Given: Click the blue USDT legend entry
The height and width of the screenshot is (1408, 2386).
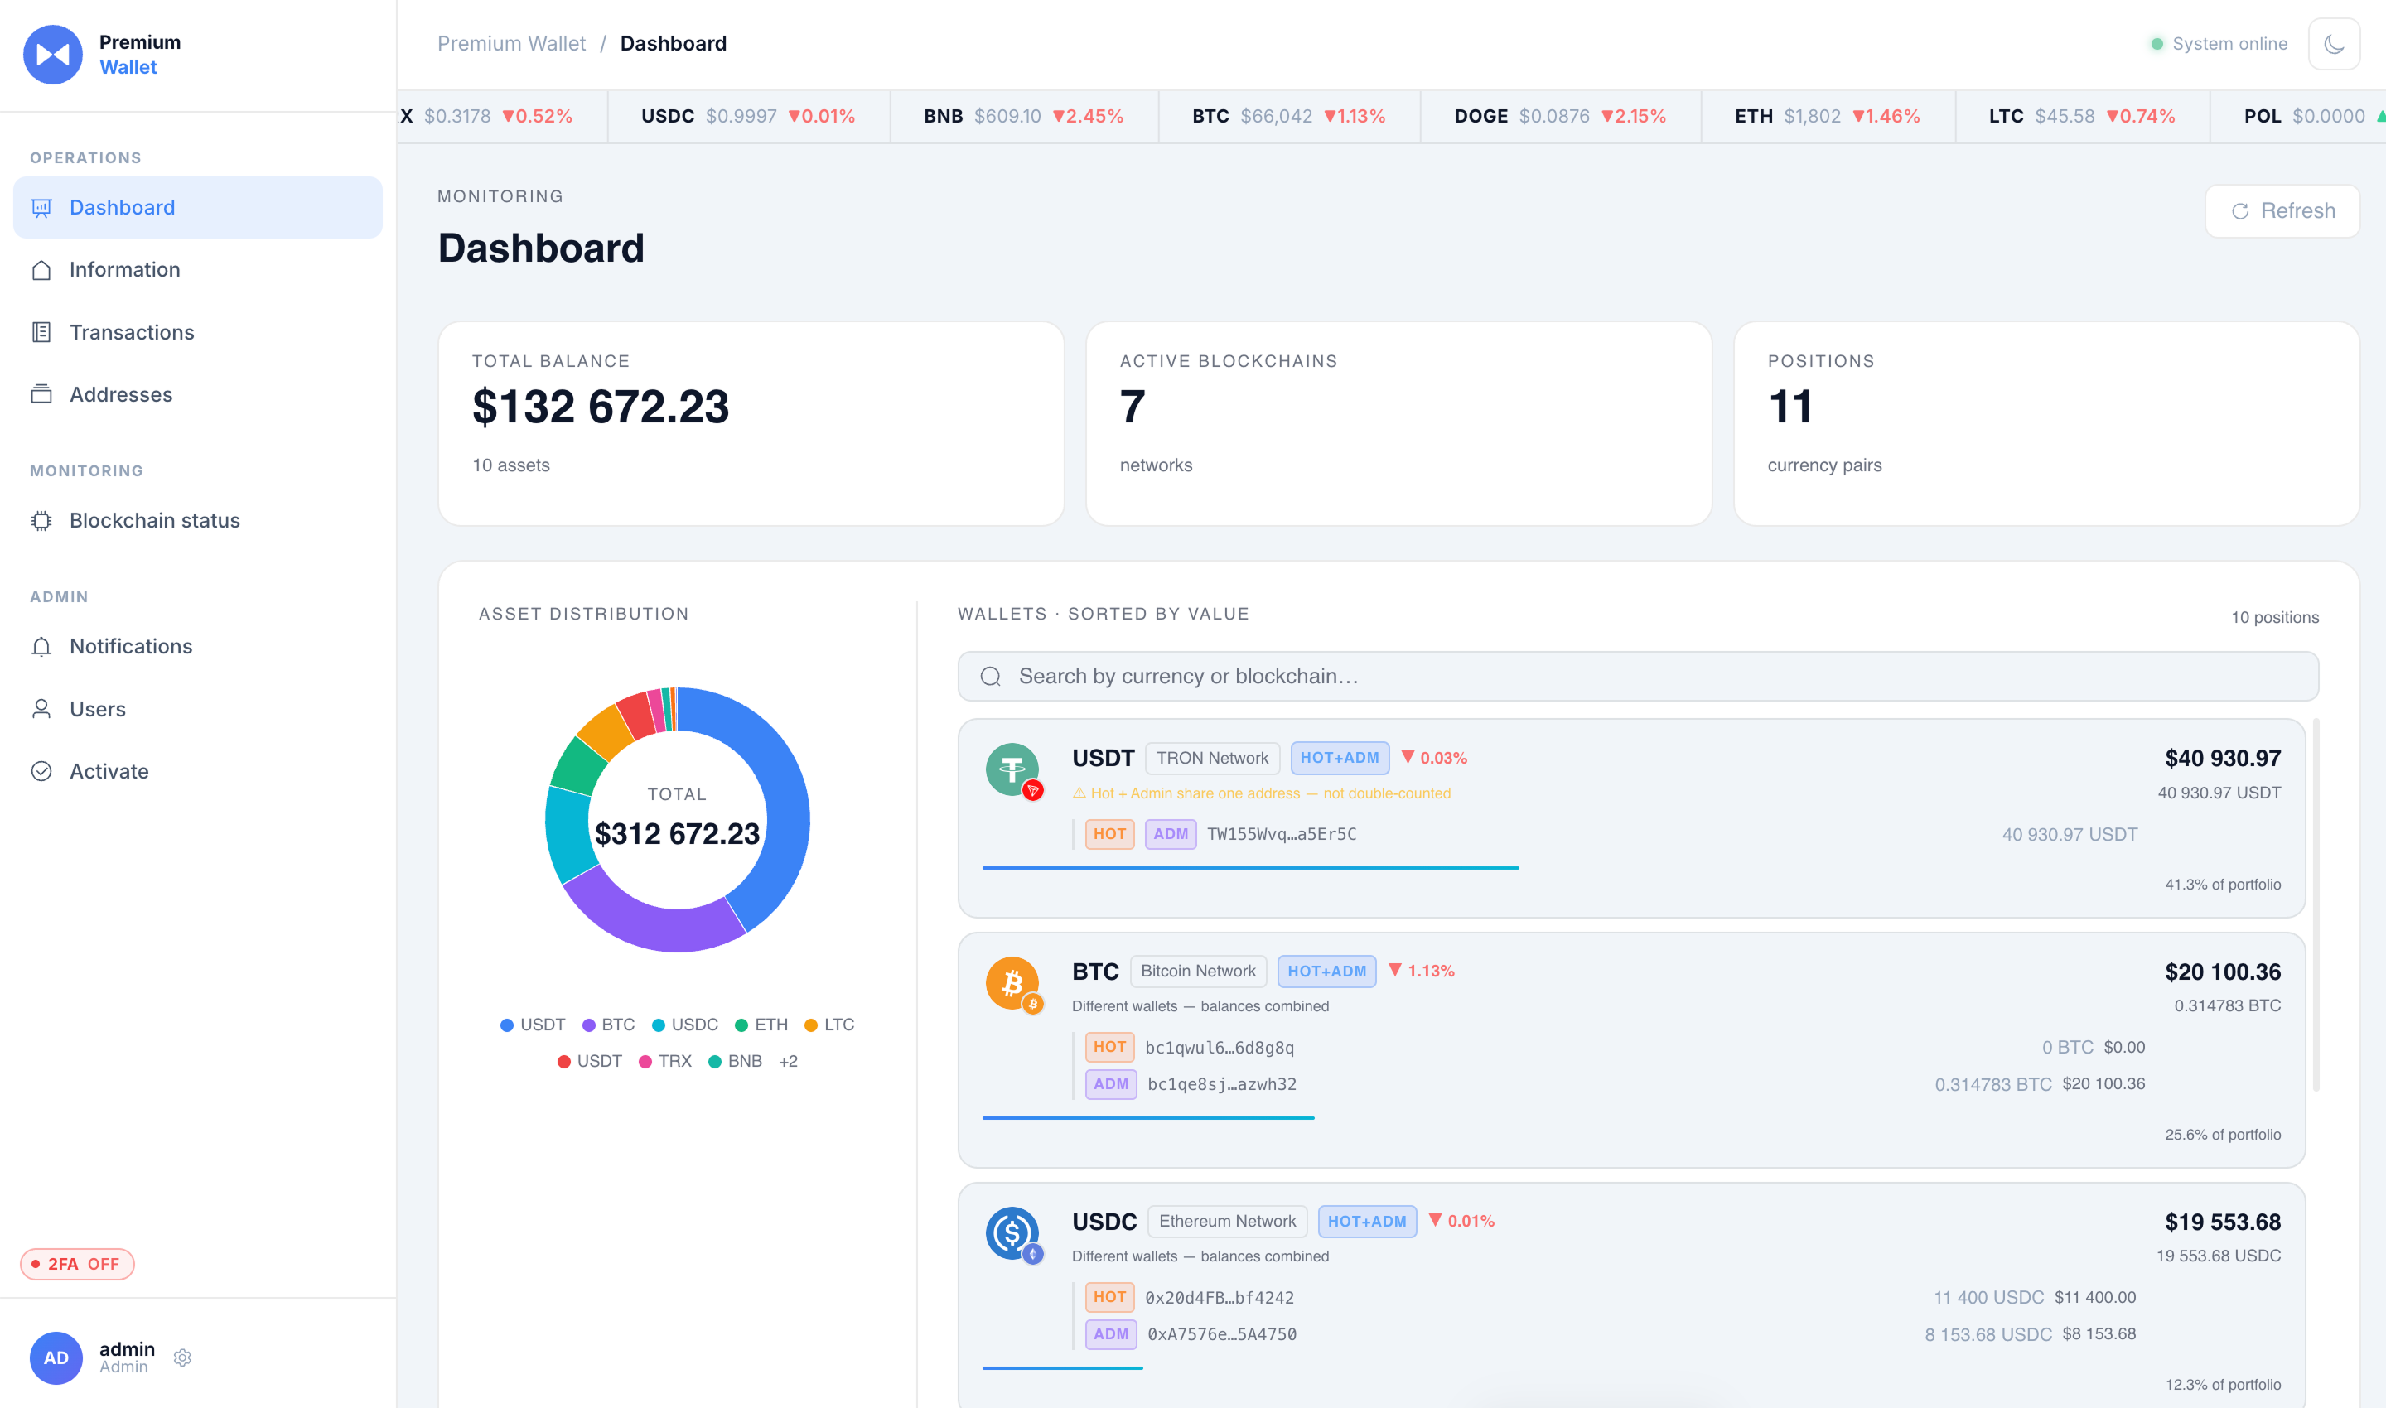Looking at the screenshot, I should click(533, 1025).
